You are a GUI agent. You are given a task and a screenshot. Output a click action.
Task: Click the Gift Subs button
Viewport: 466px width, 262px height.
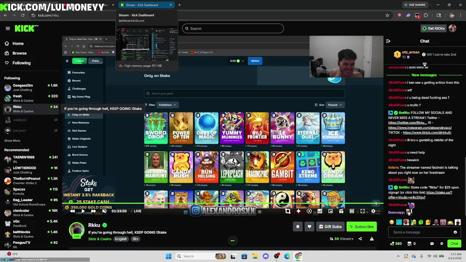tap(330, 227)
